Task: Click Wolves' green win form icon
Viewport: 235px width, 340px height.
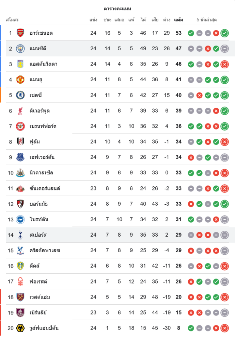Action: [x=191, y=328]
